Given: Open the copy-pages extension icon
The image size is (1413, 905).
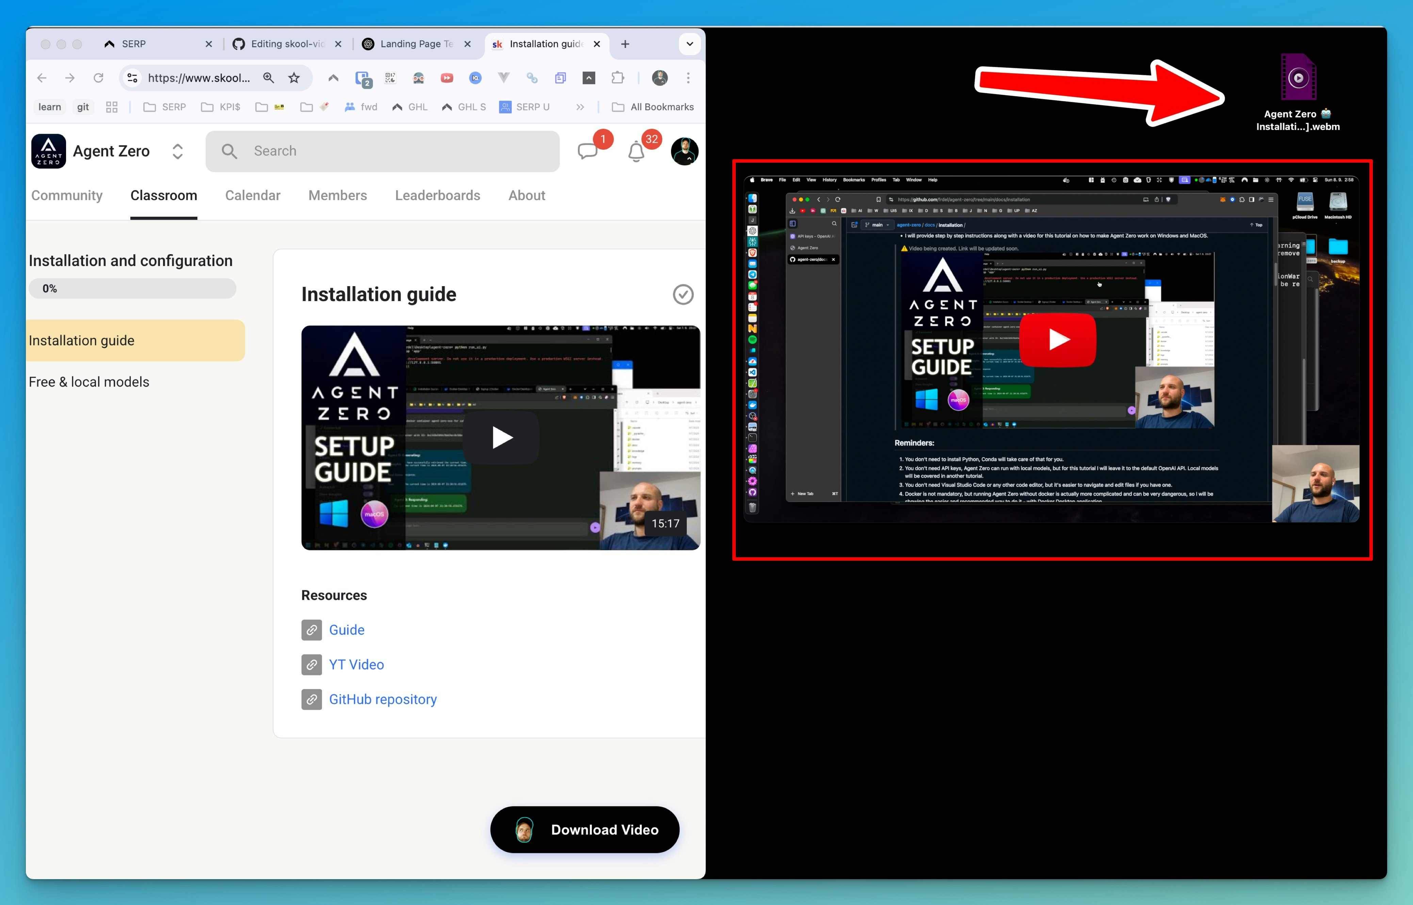Looking at the screenshot, I should click(560, 78).
